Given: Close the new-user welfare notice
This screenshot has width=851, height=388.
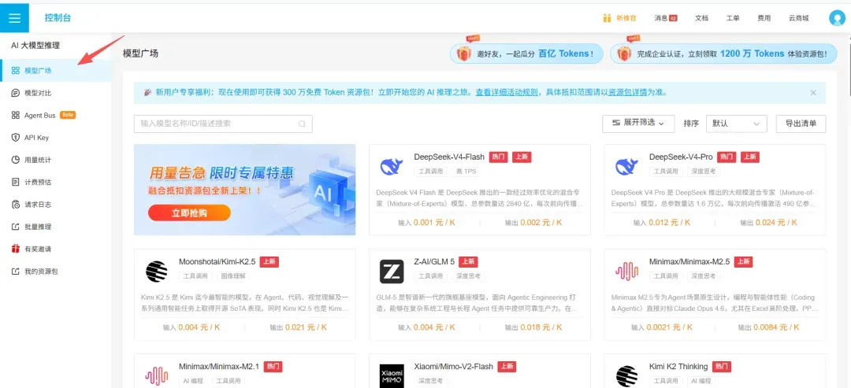Looking at the screenshot, I should tap(813, 93).
